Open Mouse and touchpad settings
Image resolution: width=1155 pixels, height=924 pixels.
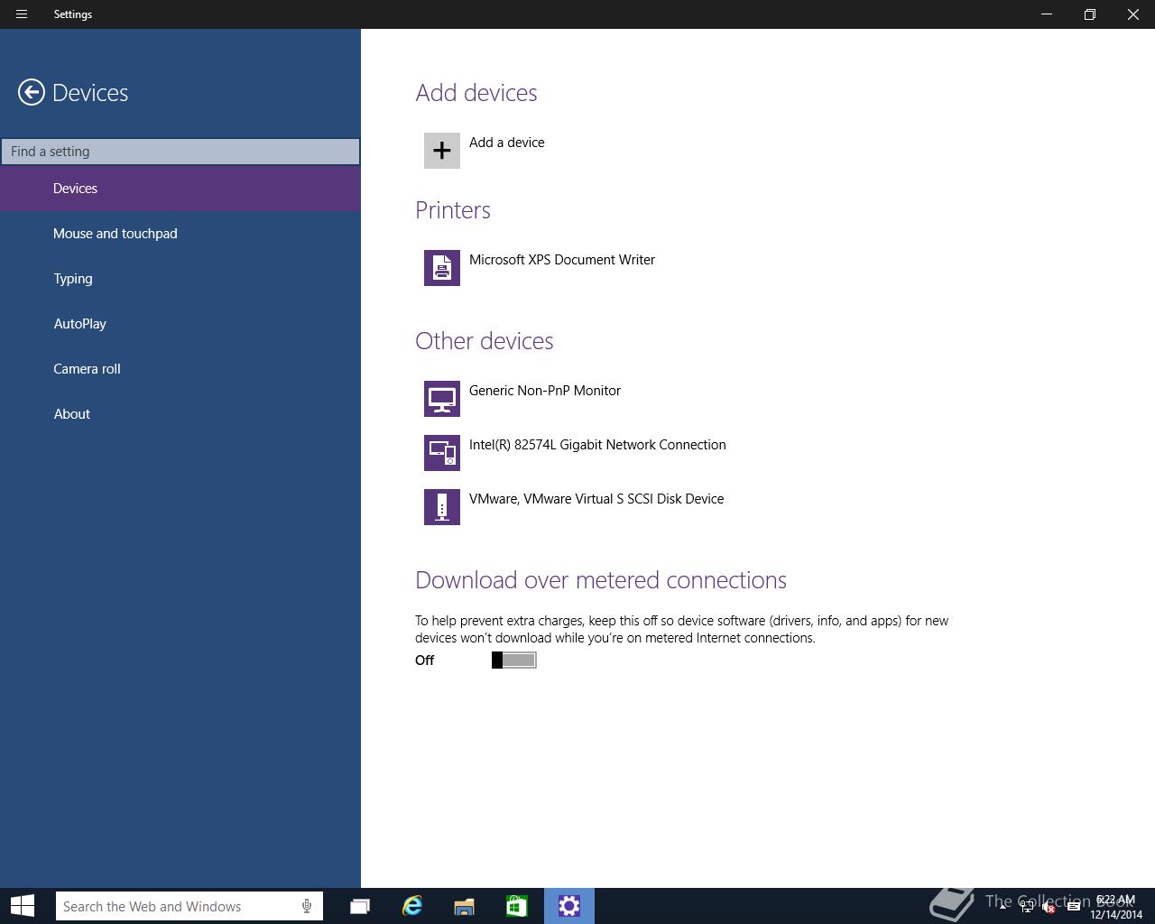[180, 234]
